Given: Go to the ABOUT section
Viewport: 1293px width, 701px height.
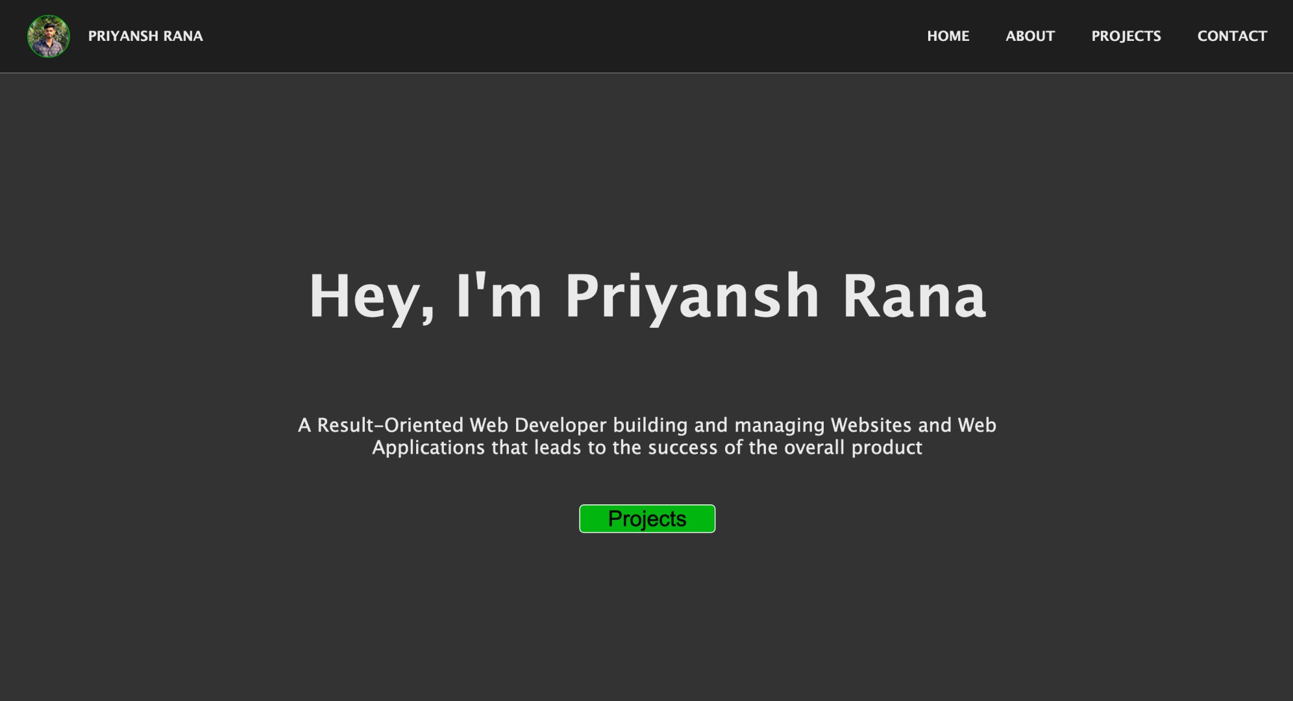Looking at the screenshot, I should pyautogui.click(x=1030, y=36).
